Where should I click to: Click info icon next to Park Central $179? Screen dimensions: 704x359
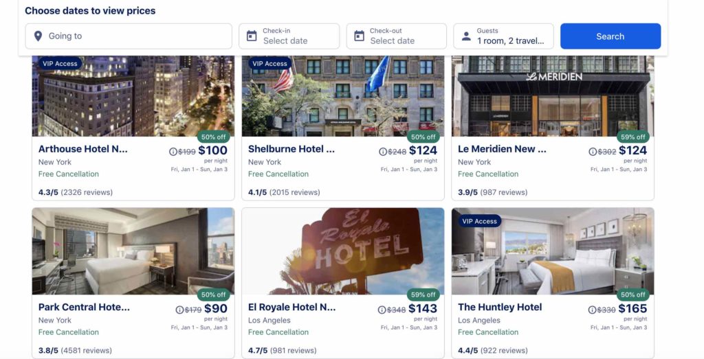pyautogui.click(x=179, y=310)
